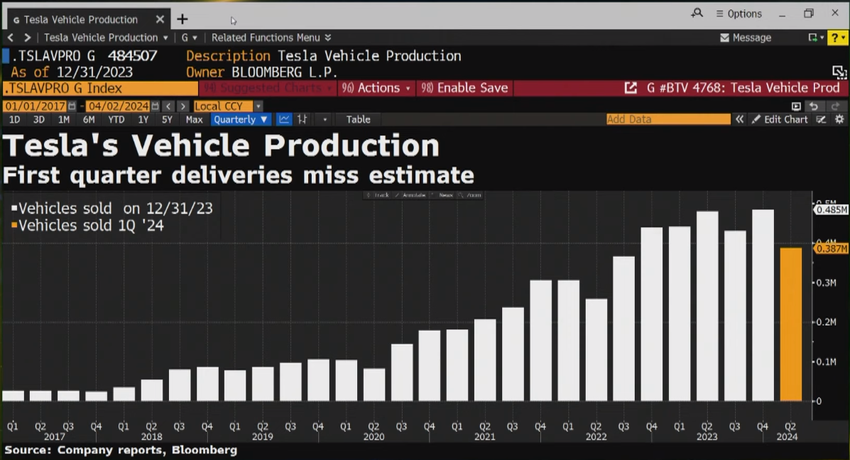850x460 pixels.
Task: Click the end date field 04/02/2024
Action: (x=118, y=106)
